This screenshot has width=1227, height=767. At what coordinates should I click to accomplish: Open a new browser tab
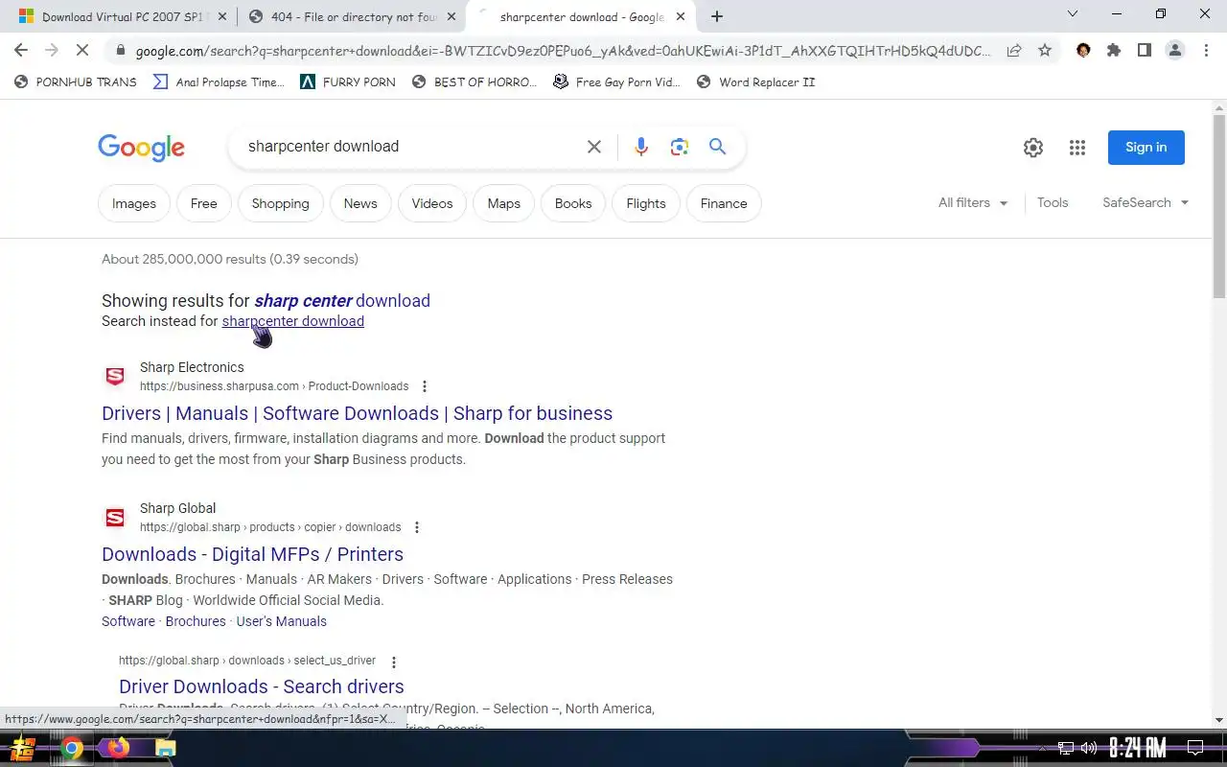click(x=717, y=16)
